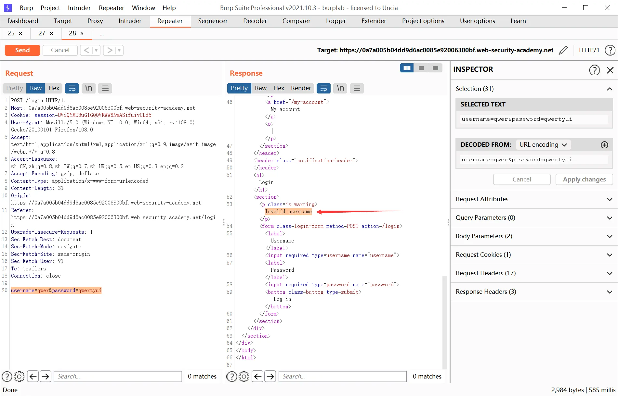The image size is (618, 397).
Task: Switch Response view to Render
Action: click(301, 88)
